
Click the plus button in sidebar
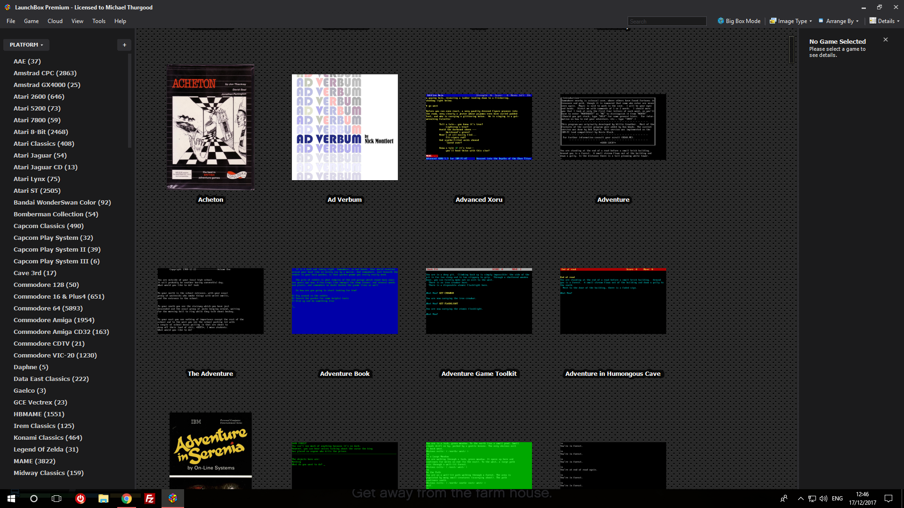[x=124, y=45]
